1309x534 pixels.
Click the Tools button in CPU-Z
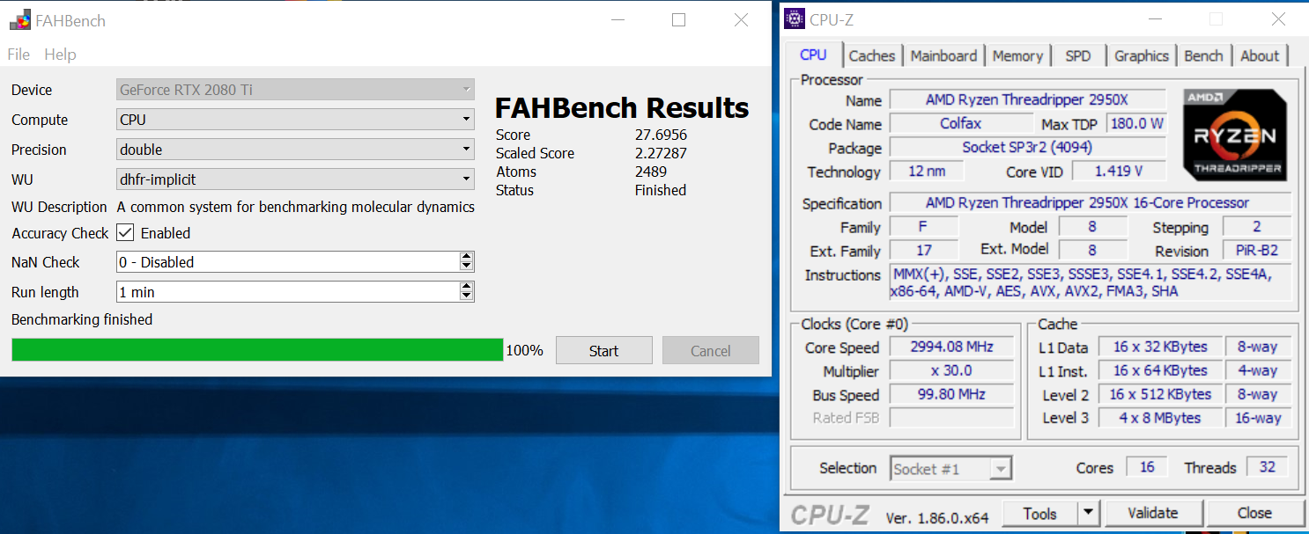tap(1039, 513)
